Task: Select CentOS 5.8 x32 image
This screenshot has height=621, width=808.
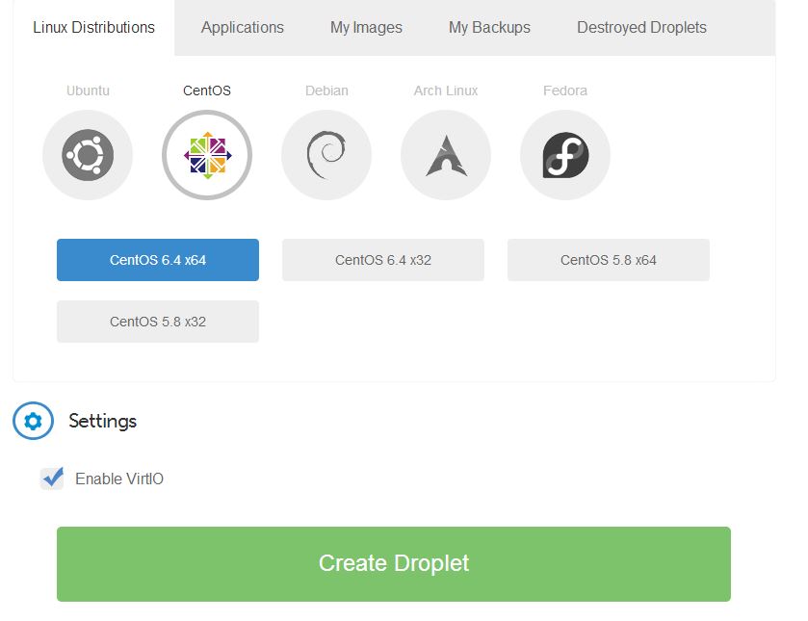Action: [x=158, y=322]
